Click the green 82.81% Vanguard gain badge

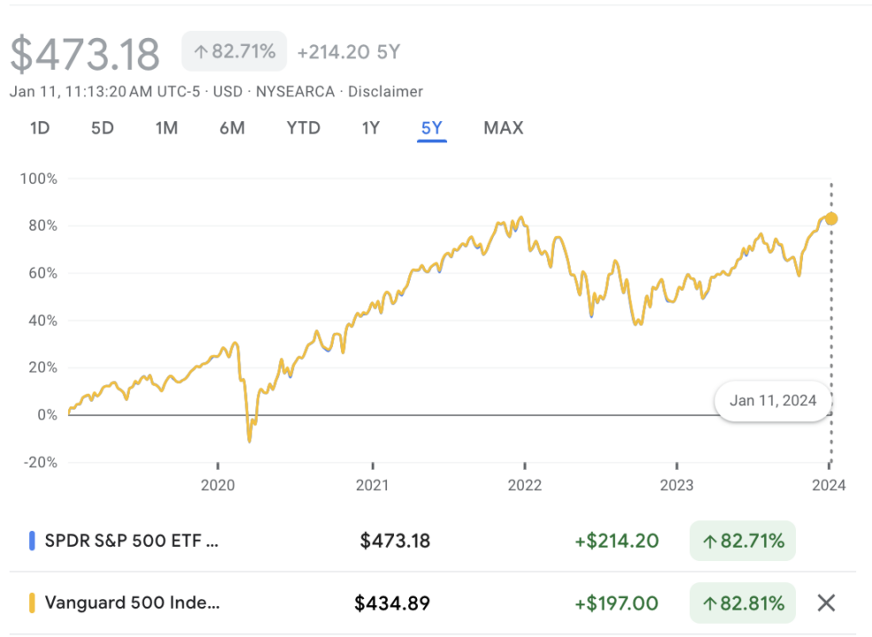pos(743,603)
